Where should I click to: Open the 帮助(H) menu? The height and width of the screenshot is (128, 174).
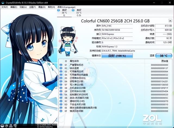pyautogui.click(x=52, y=7)
